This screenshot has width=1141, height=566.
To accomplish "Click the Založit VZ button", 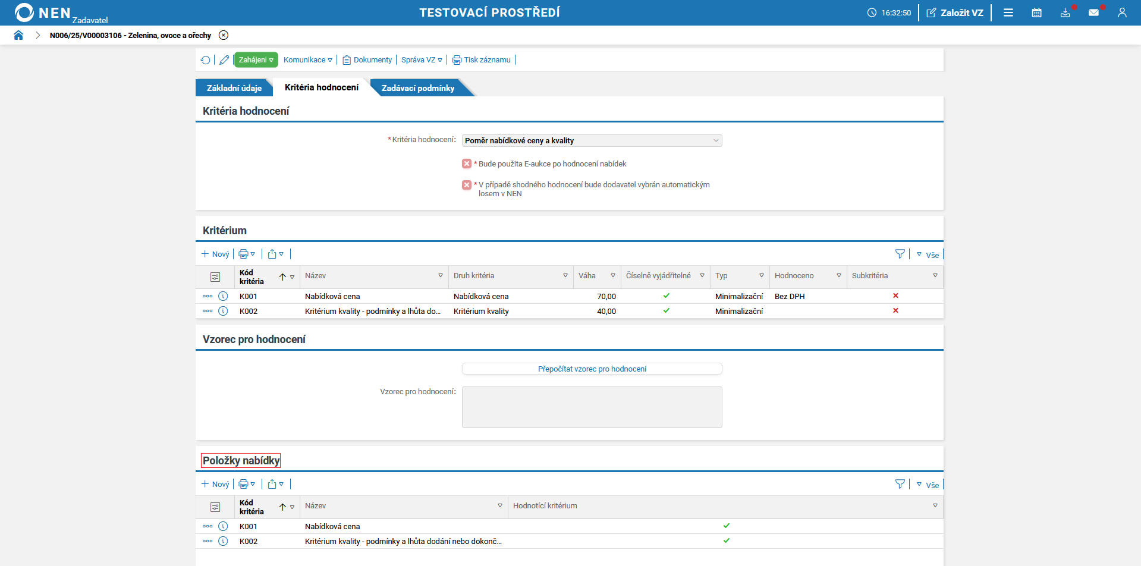I will (x=955, y=12).
